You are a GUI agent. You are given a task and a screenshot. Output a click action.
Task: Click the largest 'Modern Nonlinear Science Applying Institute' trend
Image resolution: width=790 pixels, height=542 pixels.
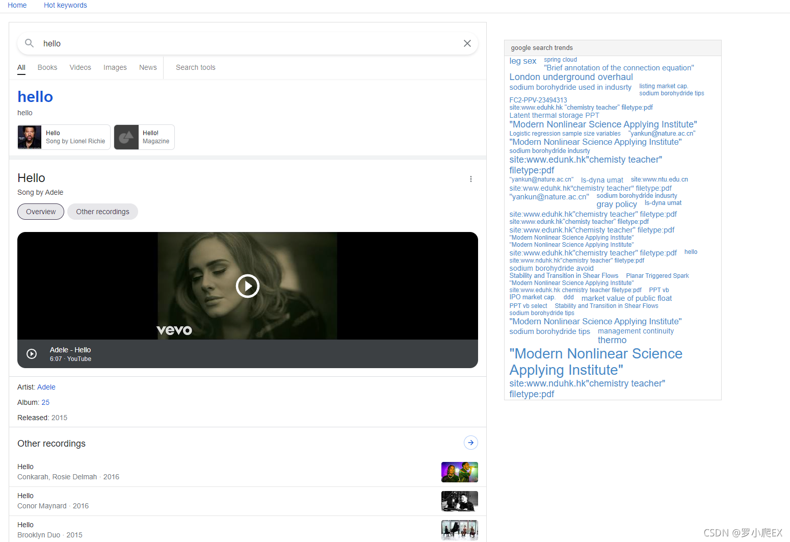[596, 362]
